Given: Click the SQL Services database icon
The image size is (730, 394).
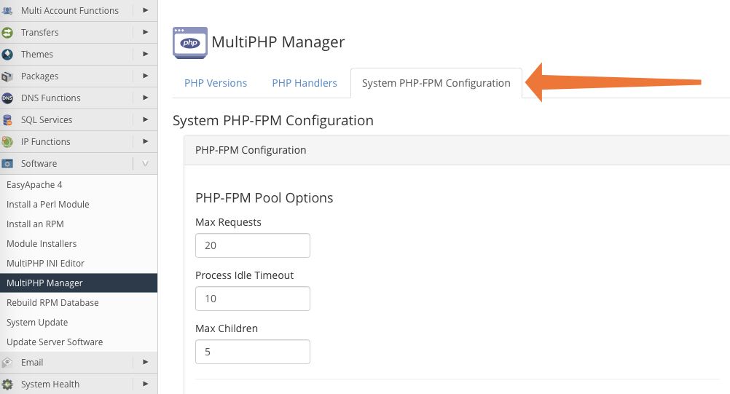Looking at the screenshot, I should coord(8,120).
